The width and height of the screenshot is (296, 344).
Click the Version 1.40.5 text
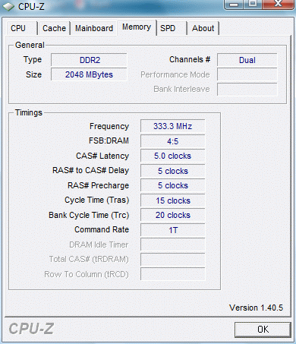tap(256, 308)
